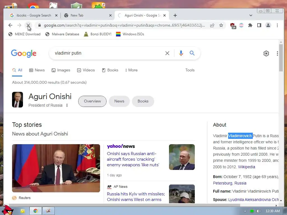Viewport: 287px width, 215px height.
Task: Open the Lyudmila Aleksandrovna spouse link
Action: (x=253, y=200)
